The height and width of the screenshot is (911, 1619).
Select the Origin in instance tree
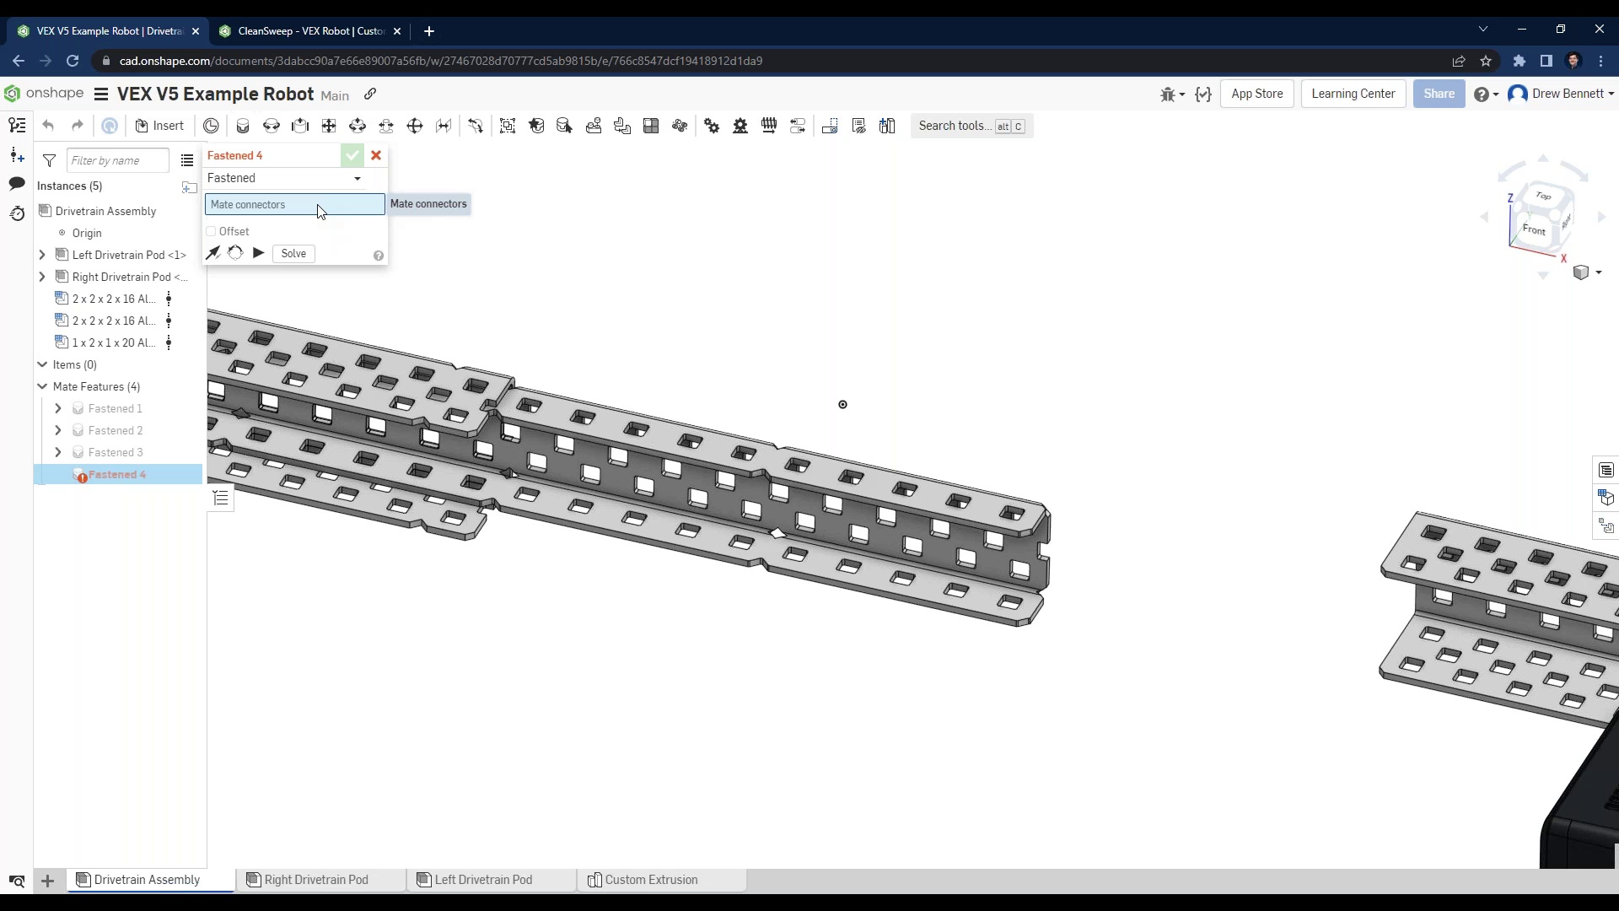point(86,233)
